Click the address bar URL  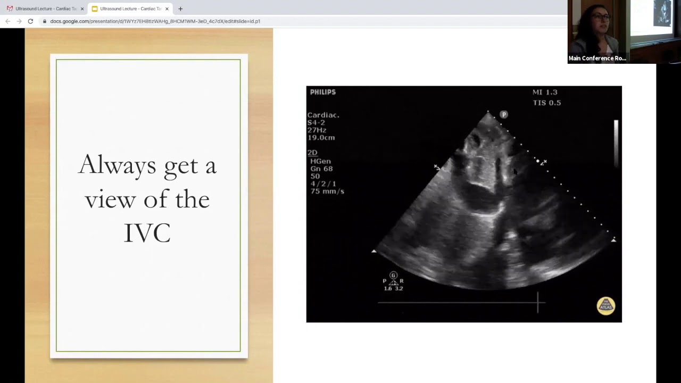155,21
